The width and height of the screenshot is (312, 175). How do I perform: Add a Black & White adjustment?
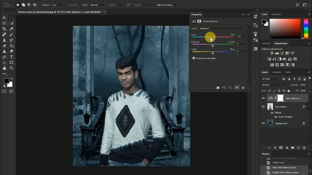tap(279, 59)
